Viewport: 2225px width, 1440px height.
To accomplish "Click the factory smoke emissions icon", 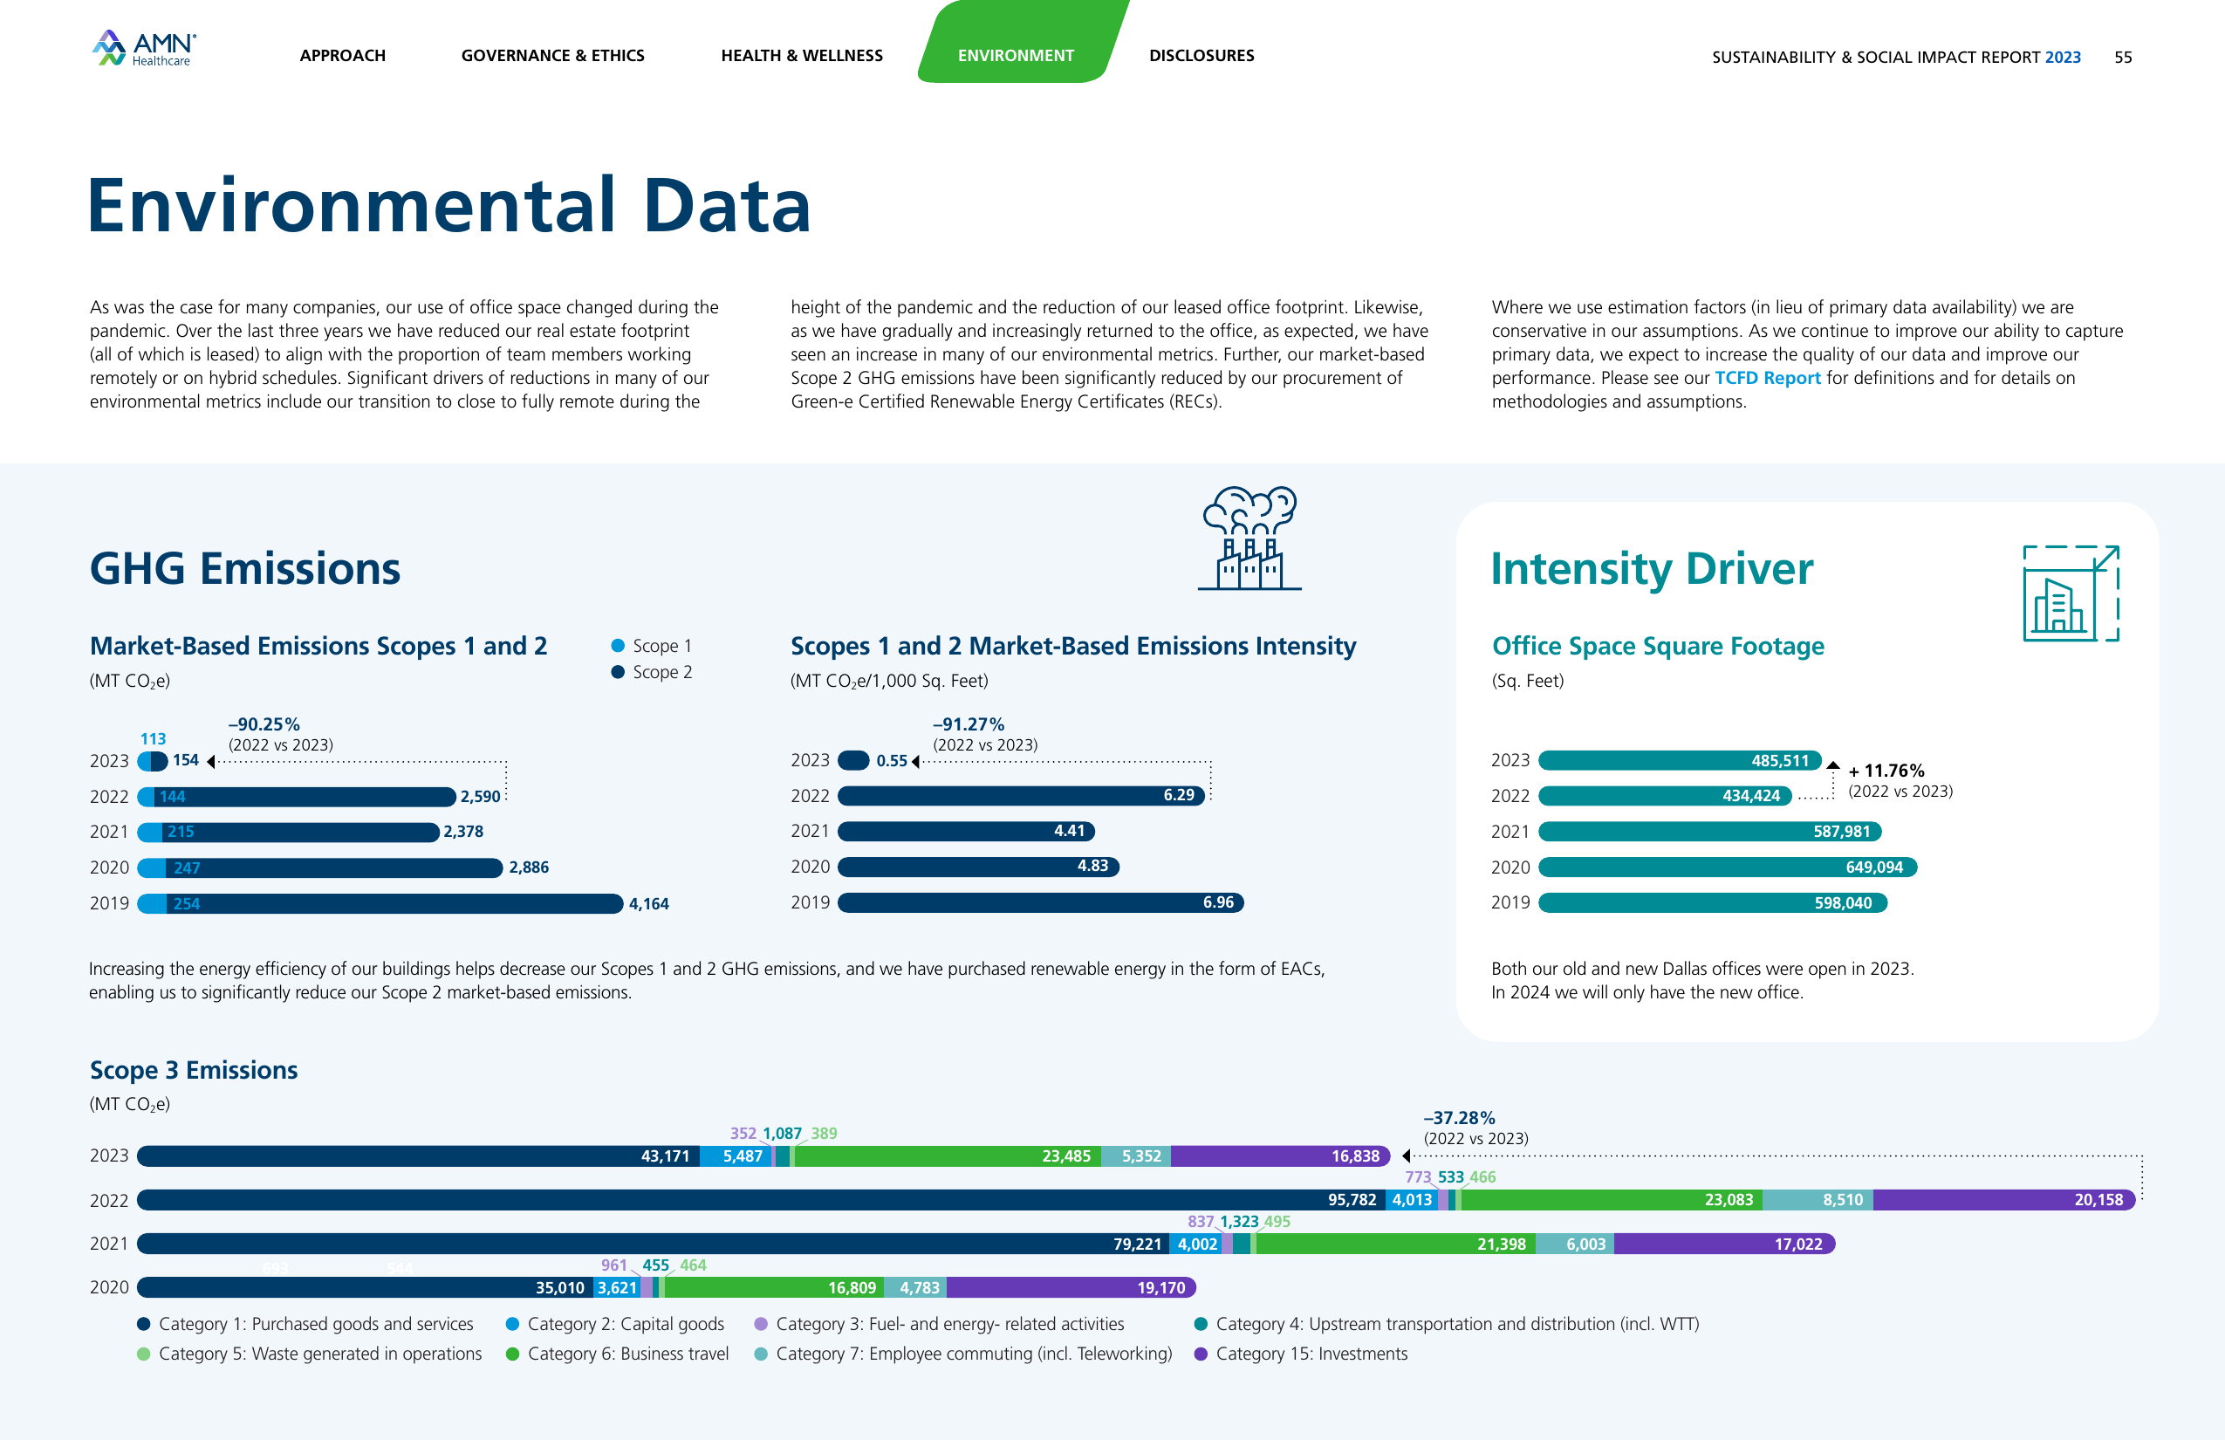I will [x=1249, y=538].
